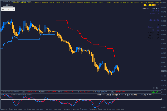
Task: Load EURNZD from the symbol list
Action: pos(108,2)
